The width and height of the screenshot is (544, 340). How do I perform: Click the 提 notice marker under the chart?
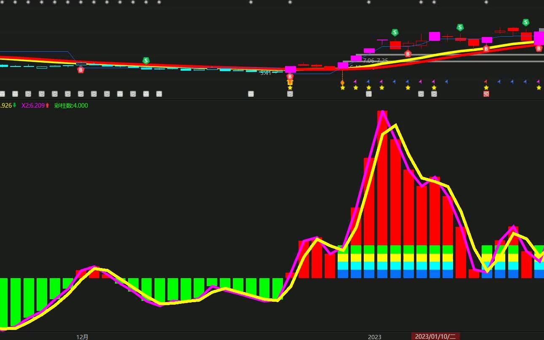click(369, 94)
